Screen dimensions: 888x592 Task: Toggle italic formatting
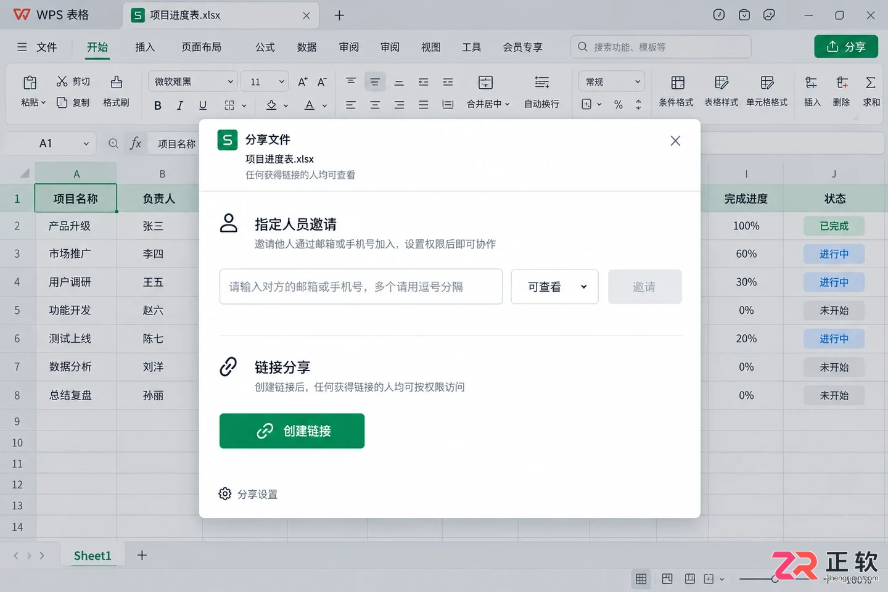(x=180, y=105)
